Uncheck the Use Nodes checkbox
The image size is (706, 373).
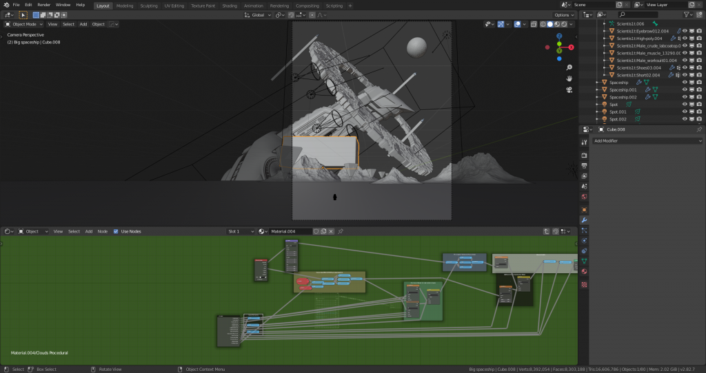[115, 231]
